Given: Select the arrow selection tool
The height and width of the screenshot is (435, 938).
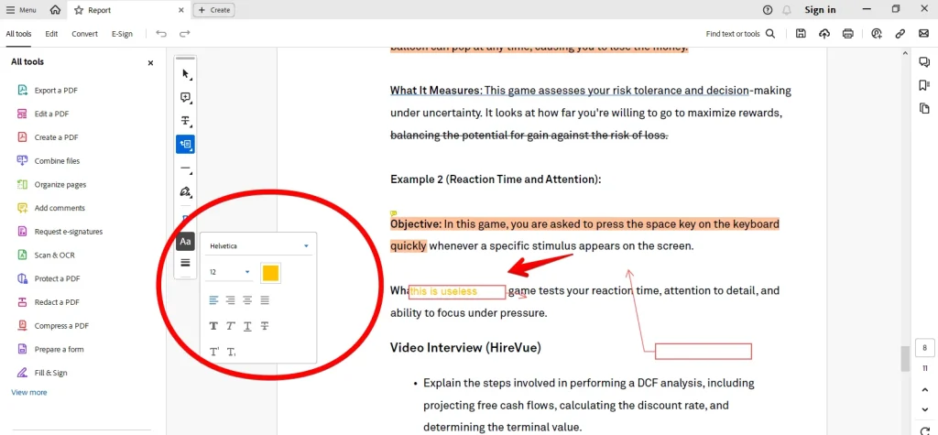Looking at the screenshot, I should click(185, 74).
